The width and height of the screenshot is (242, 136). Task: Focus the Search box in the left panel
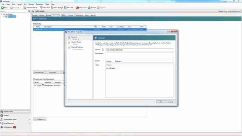[14, 11]
